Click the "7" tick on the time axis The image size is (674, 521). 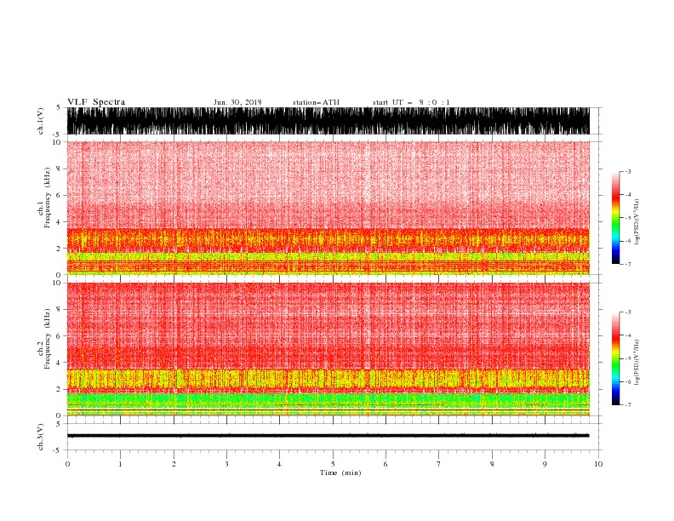tap(439, 464)
